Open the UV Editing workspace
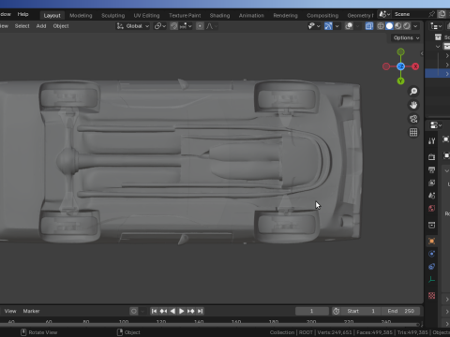450x337 pixels. pos(146,15)
